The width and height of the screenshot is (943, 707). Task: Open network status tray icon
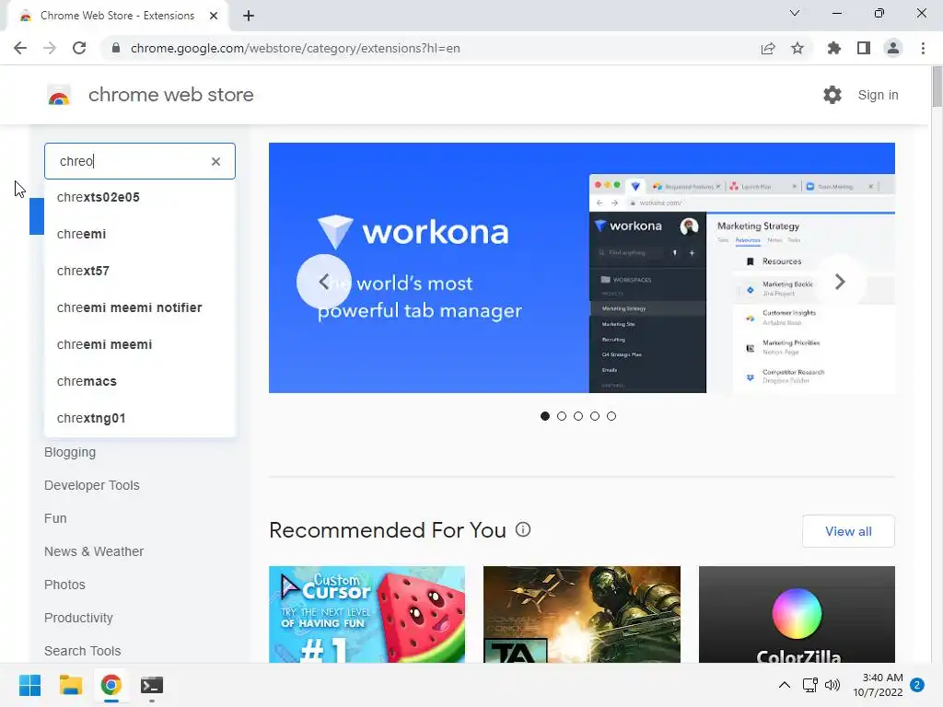pyautogui.click(x=809, y=685)
